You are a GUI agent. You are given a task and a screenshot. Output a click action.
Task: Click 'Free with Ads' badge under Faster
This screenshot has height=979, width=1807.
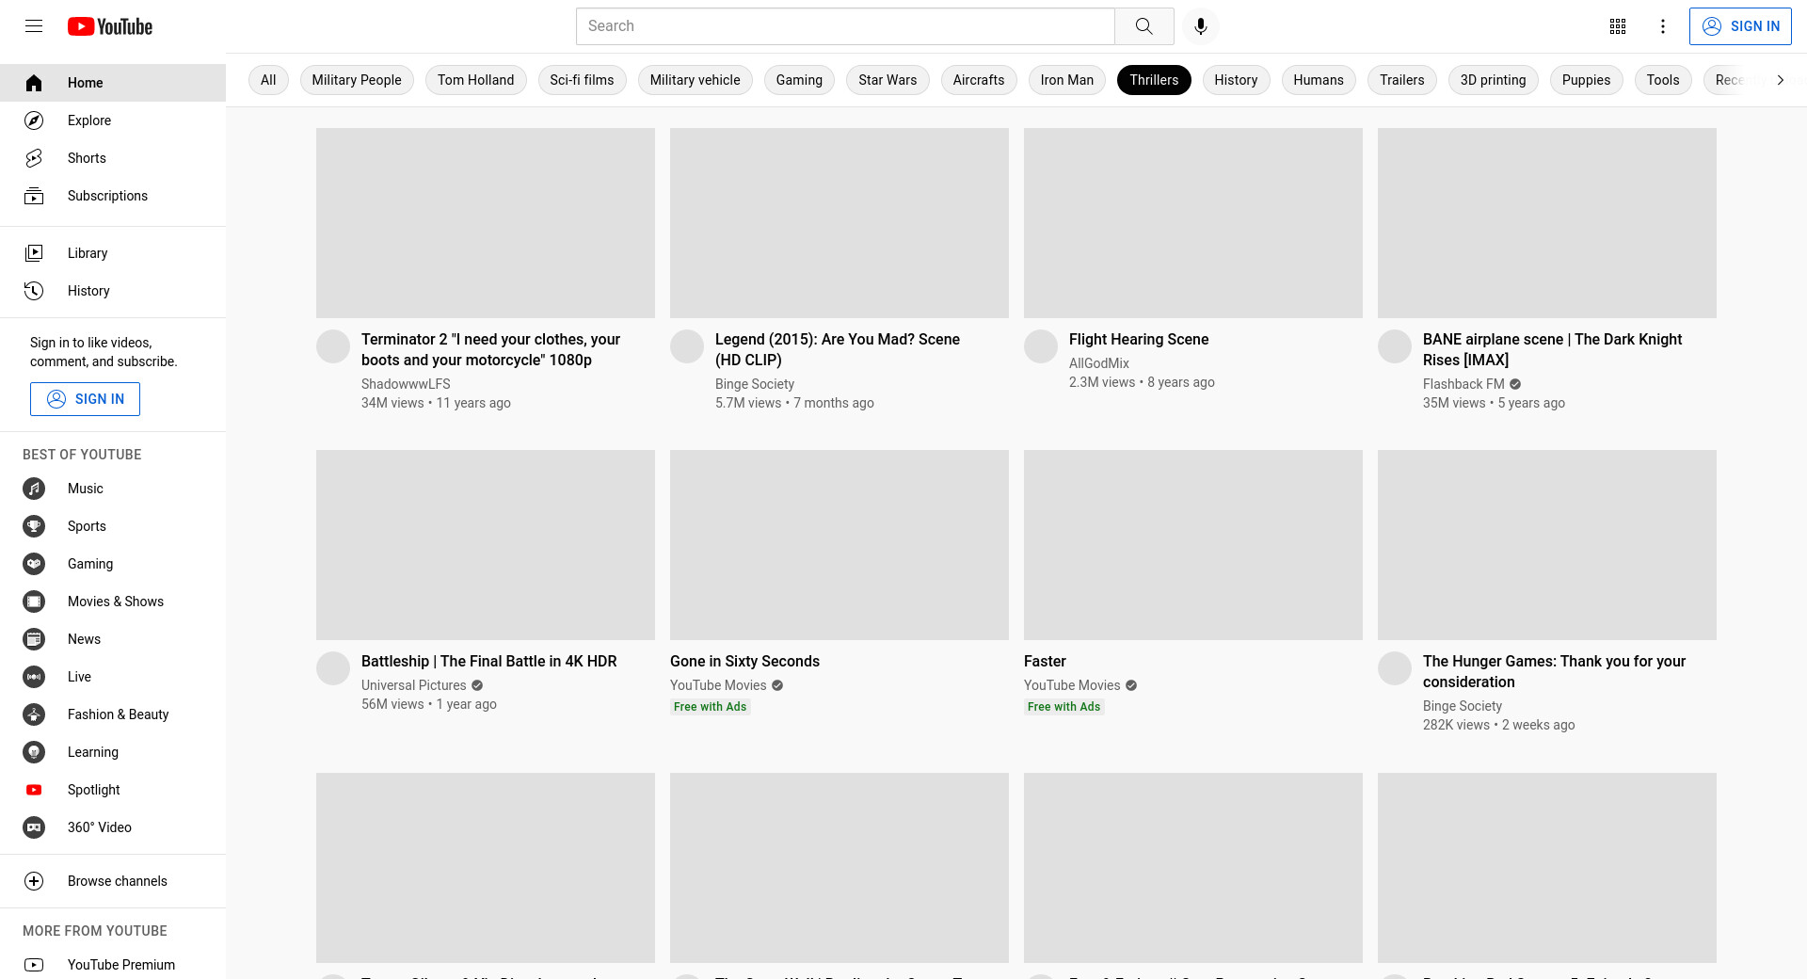(1063, 707)
